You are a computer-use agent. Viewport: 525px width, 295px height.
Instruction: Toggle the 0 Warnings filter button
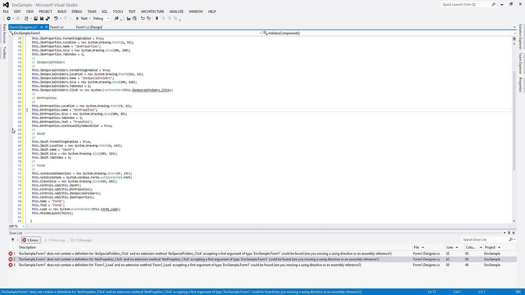pos(55,240)
